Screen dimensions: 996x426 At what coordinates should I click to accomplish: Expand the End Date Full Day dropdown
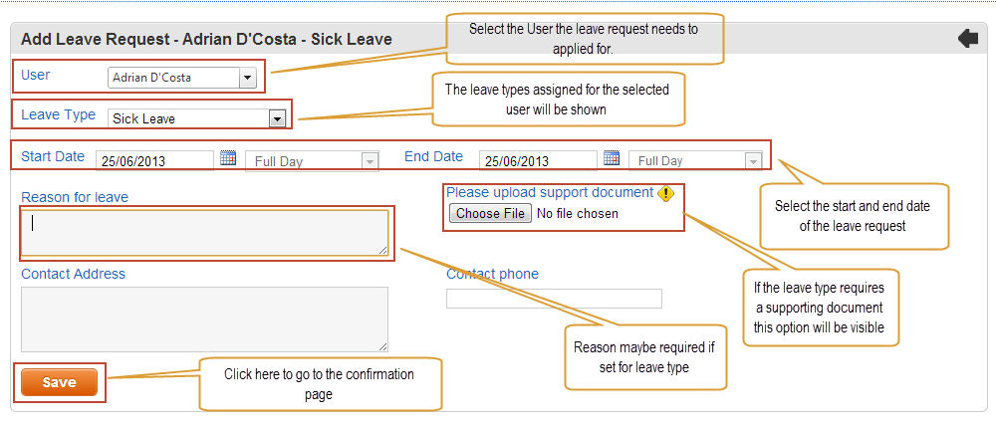pyautogui.click(x=695, y=160)
